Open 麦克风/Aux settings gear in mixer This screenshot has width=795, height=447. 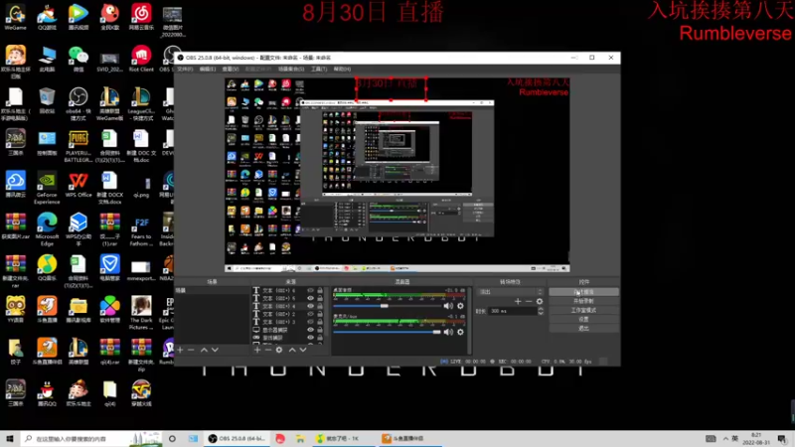pyautogui.click(x=460, y=332)
